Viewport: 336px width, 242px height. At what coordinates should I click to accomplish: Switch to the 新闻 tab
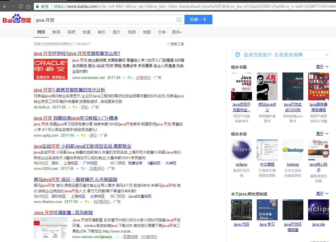pyautogui.click(x=56, y=32)
